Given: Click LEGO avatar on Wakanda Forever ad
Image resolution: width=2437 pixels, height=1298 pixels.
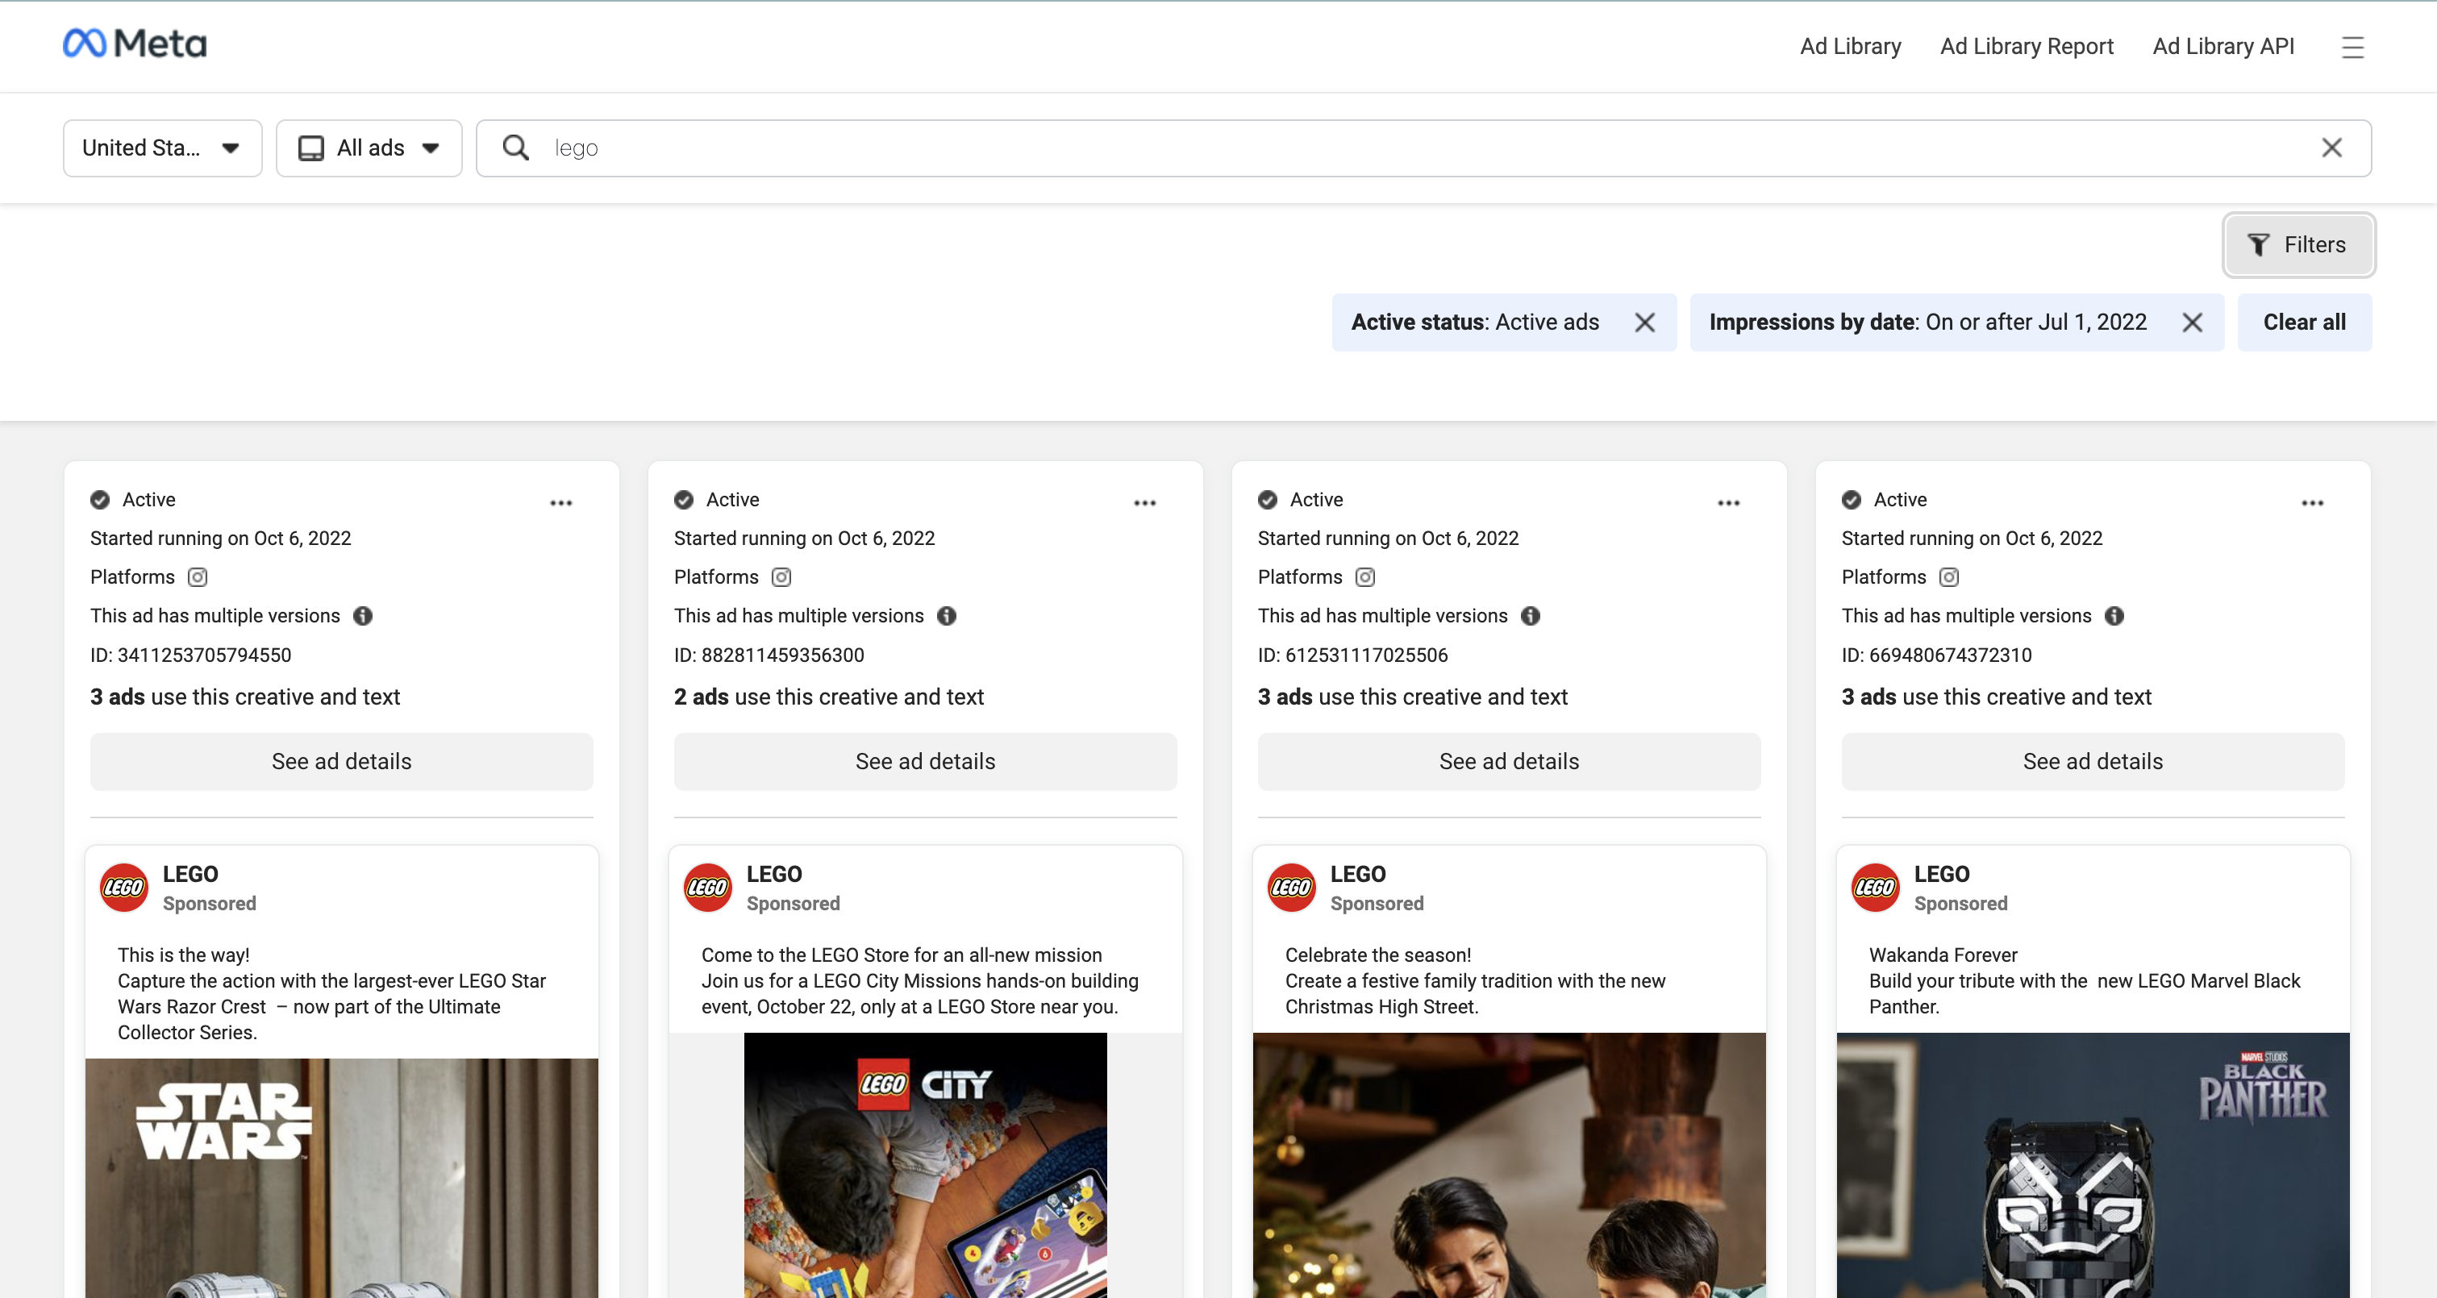Looking at the screenshot, I should pos(1875,888).
